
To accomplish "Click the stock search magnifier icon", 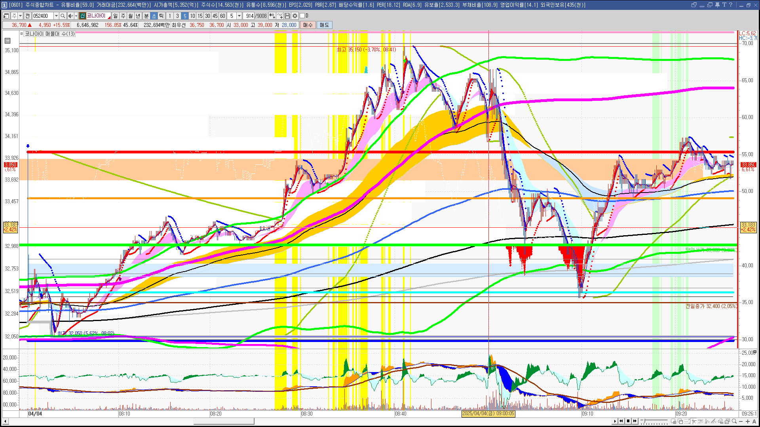I will (x=63, y=16).
